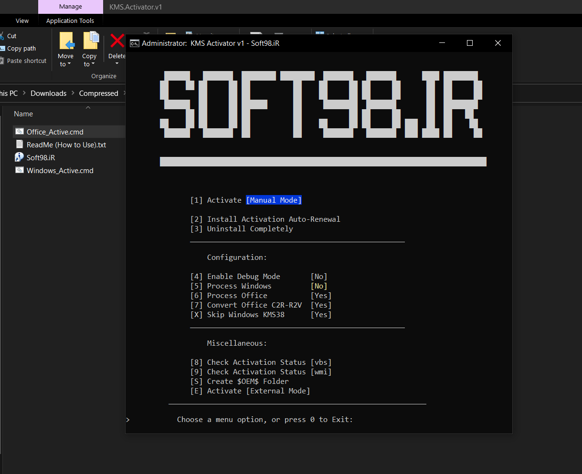Select the ReadMe (How to Use).txt file name
582x474 pixels.
click(66, 144)
